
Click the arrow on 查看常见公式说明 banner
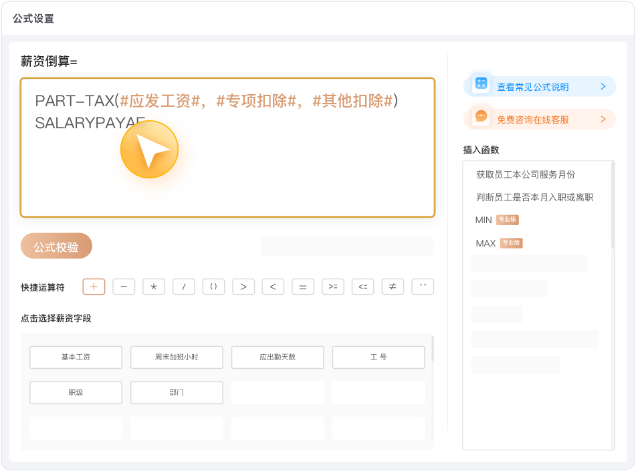click(x=603, y=86)
